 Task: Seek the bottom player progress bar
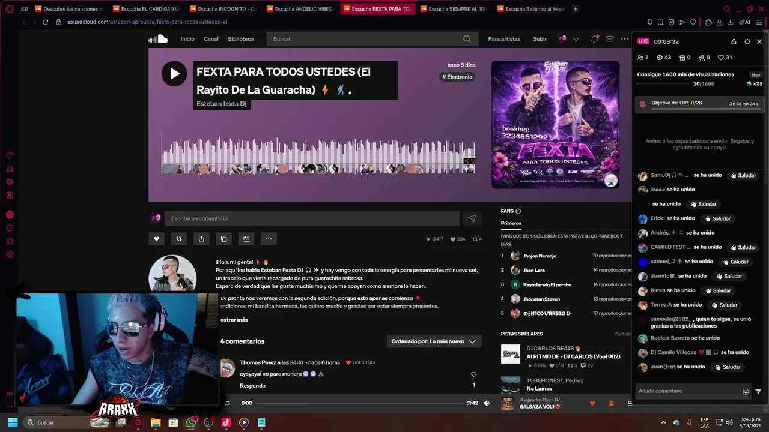click(x=359, y=403)
